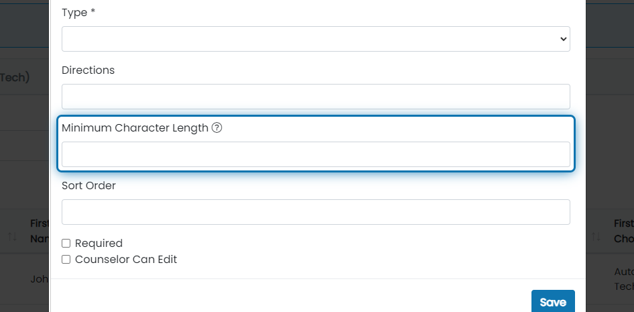Click the Required label text
The height and width of the screenshot is (312, 634).
[x=99, y=243]
